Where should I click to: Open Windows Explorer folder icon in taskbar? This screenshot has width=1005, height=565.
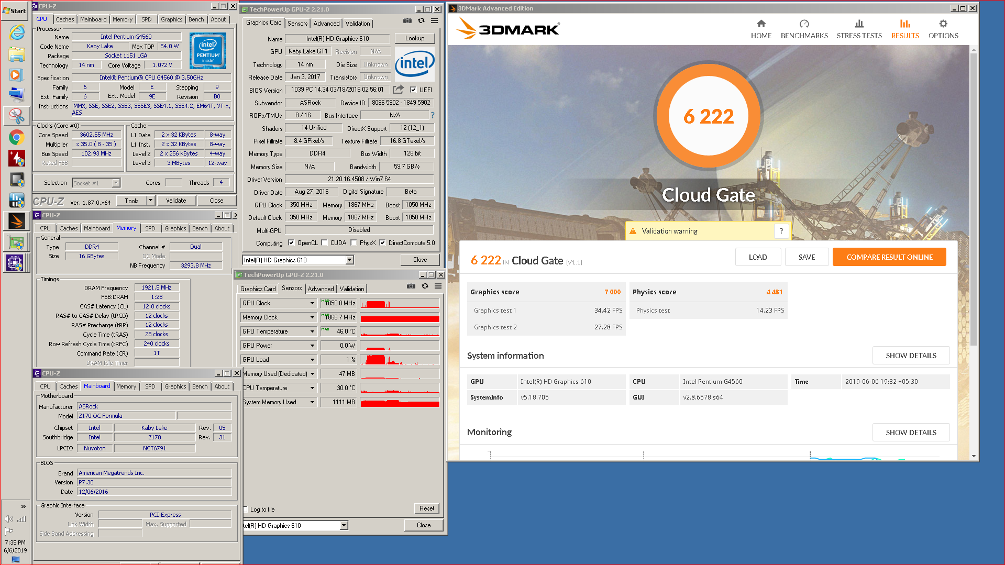(17, 53)
